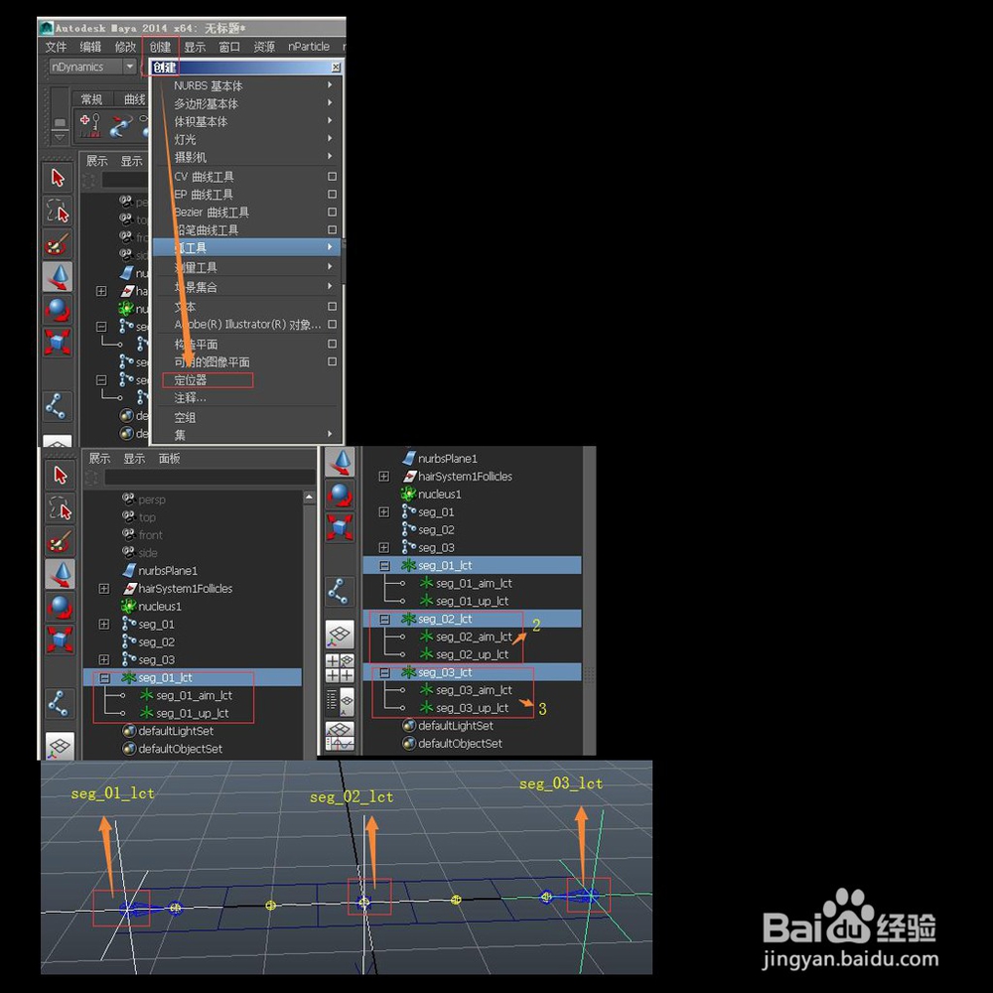
Task: Open option box for CV 曲线工具
Action: click(332, 177)
